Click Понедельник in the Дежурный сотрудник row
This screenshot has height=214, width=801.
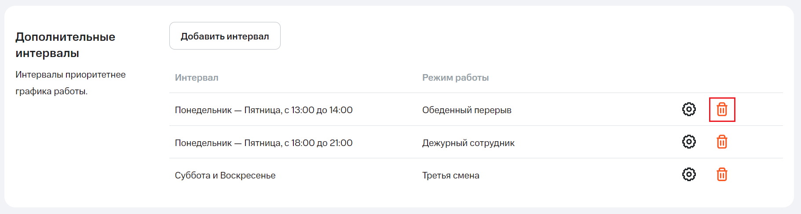point(203,143)
